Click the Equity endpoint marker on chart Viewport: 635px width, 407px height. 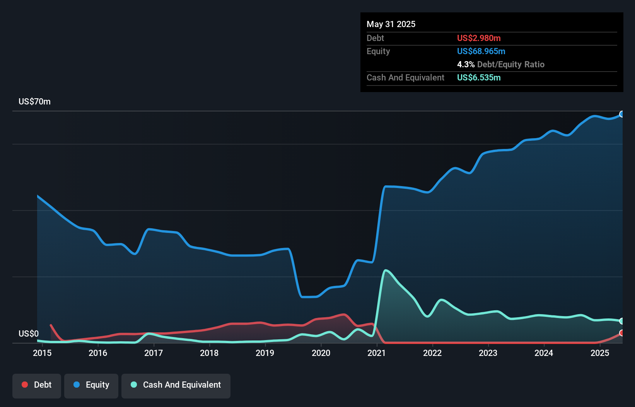(622, 114)
